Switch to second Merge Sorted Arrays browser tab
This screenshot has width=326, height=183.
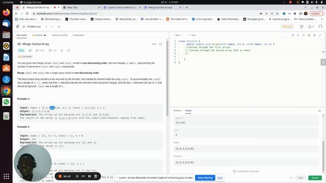(162, 7)
